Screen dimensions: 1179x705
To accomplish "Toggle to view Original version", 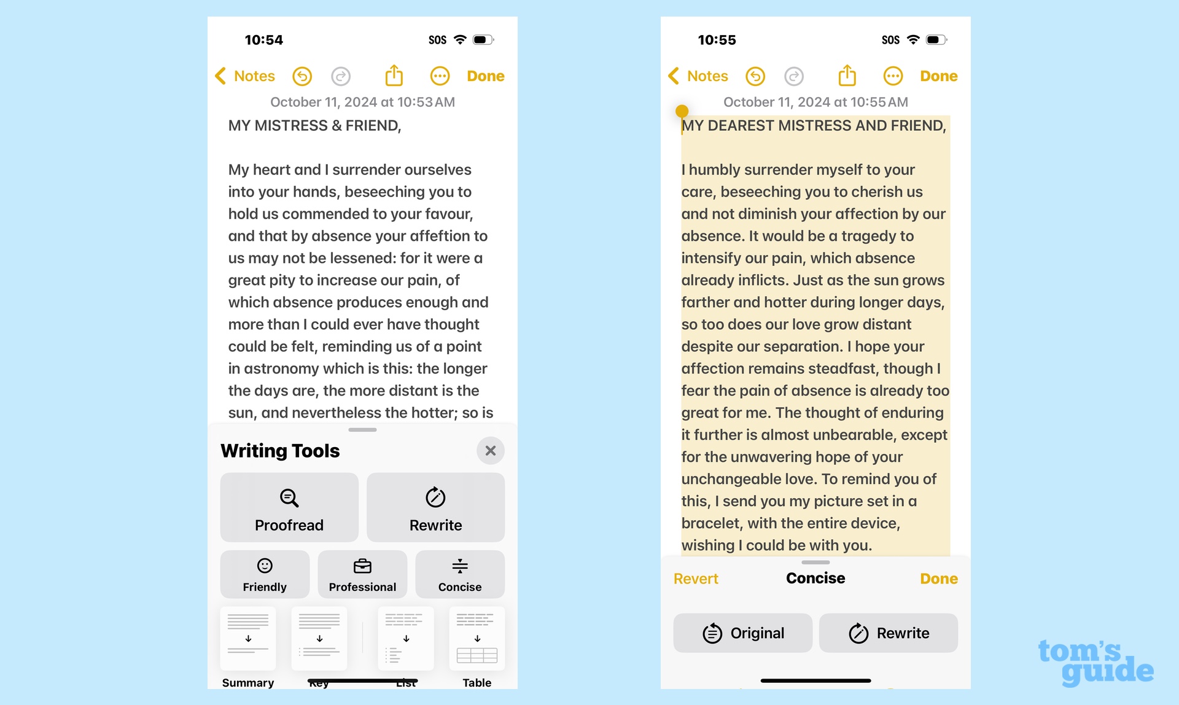I will coord(744,633).
